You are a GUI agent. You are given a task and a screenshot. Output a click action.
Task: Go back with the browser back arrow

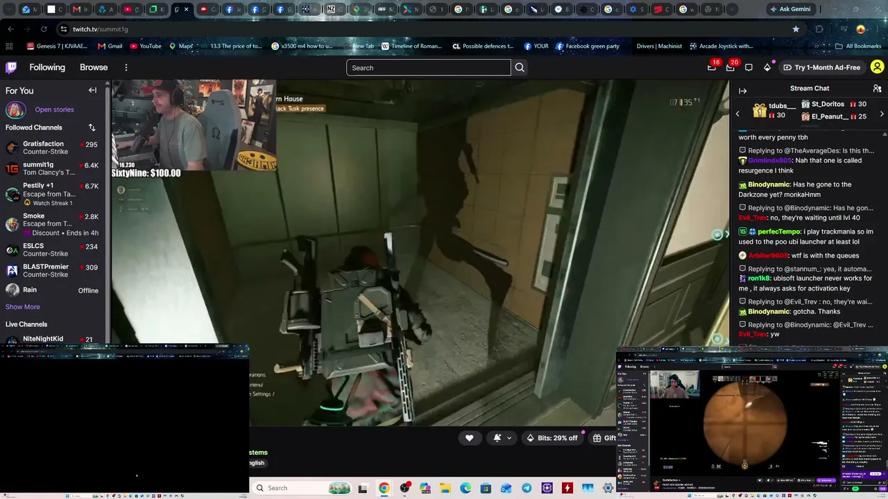pyautogui.click(x=10, y=29)
